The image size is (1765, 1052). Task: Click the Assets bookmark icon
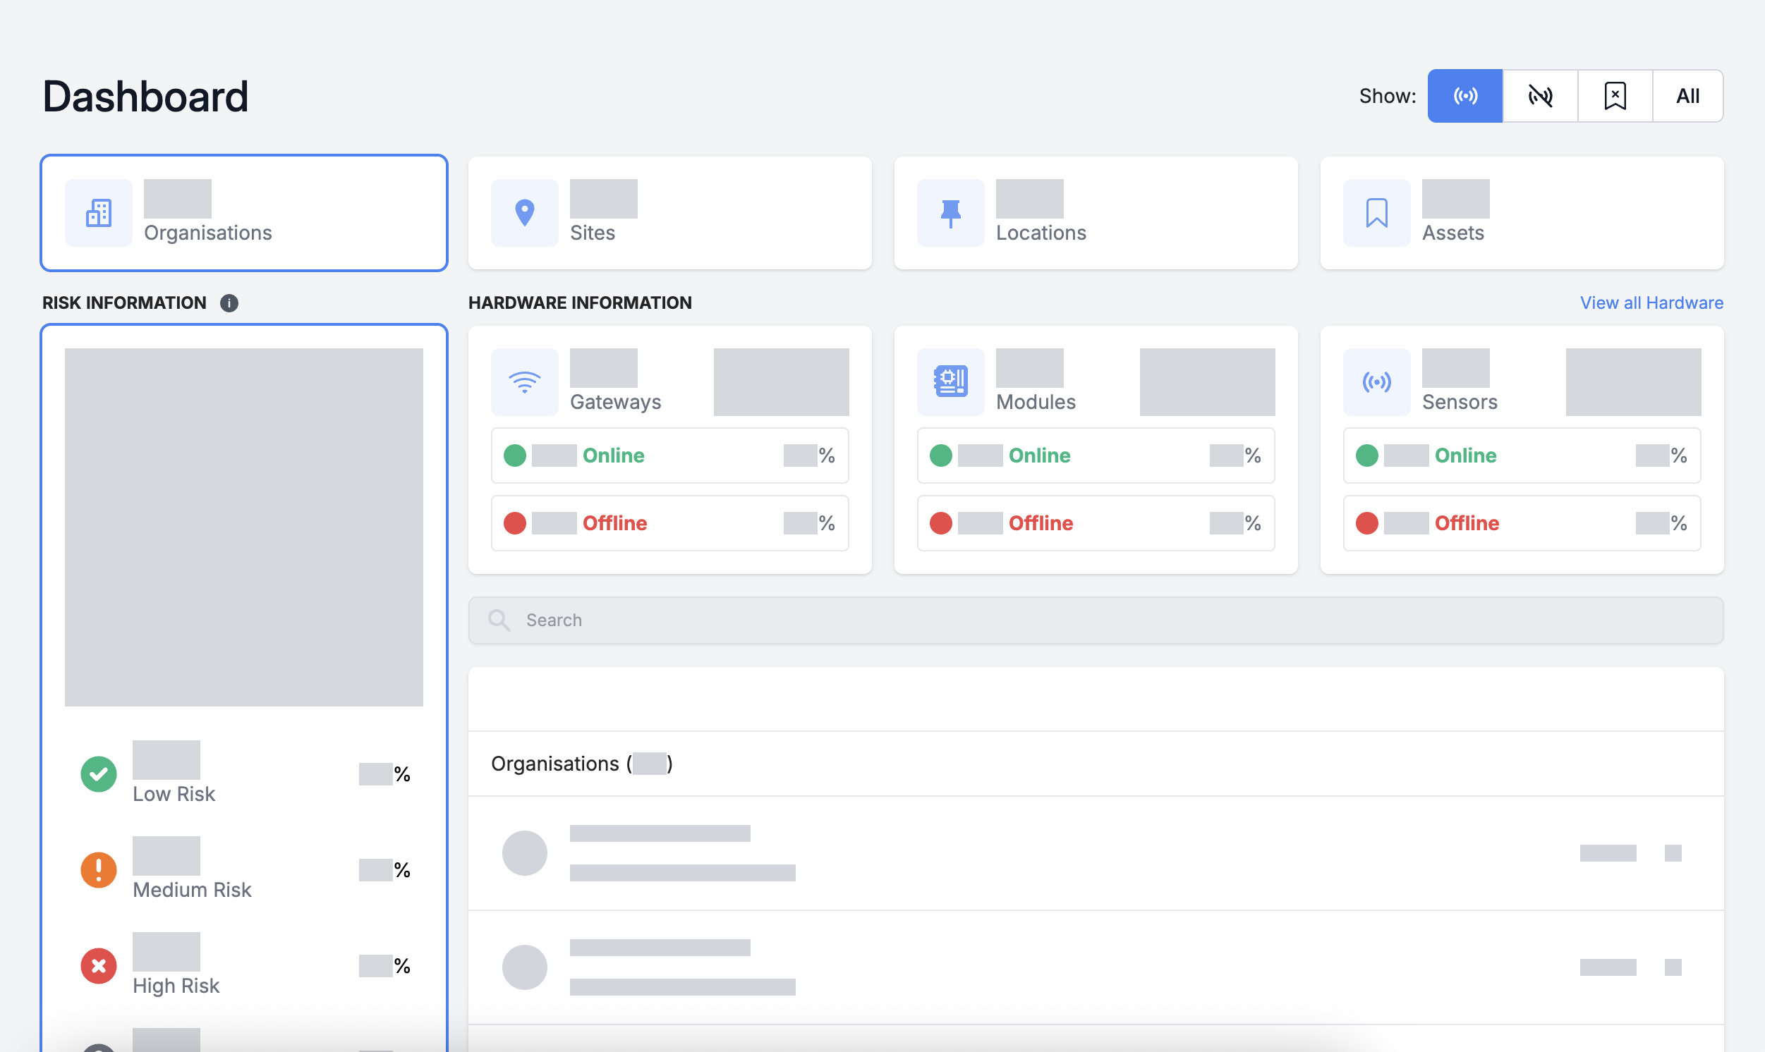1376,213
